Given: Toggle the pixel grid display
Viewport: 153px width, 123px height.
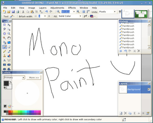Looking at the screenshot, I should point(84,12).
